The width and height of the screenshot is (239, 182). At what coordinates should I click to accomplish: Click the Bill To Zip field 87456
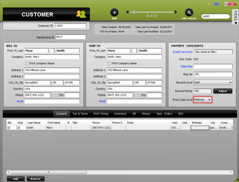tap(72, 83)
